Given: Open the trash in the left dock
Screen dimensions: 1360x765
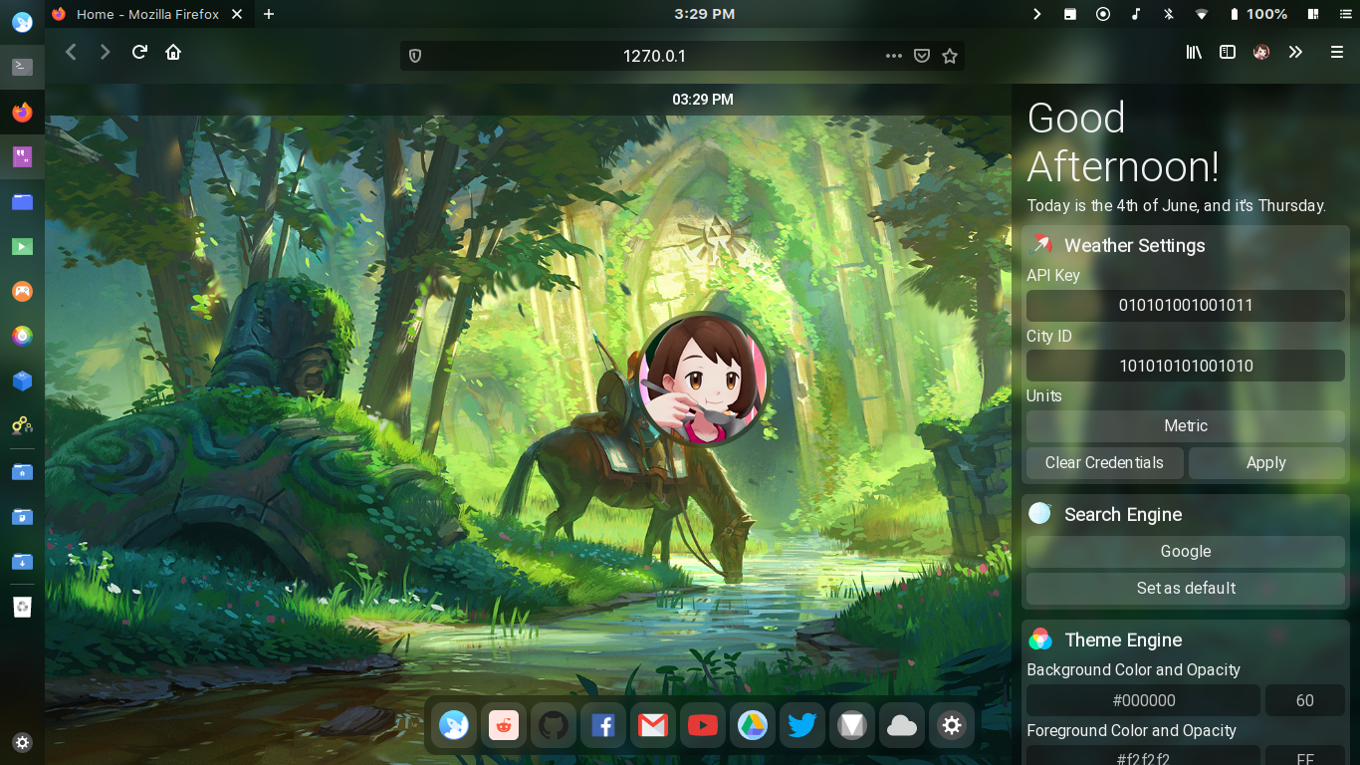Looking at the screenshot, I should pos(22,607).
